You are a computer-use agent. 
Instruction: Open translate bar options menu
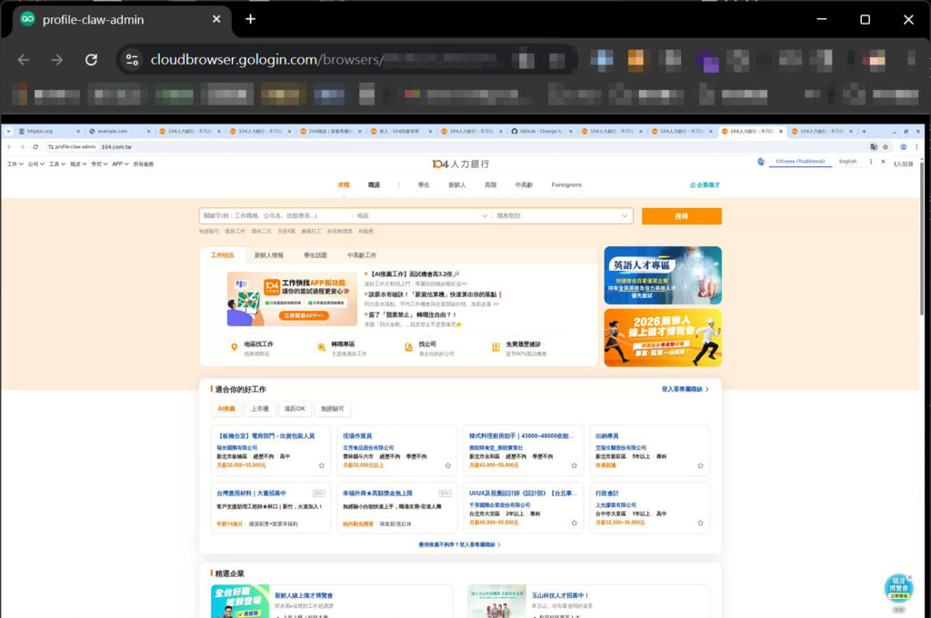[x=871, y=162]
